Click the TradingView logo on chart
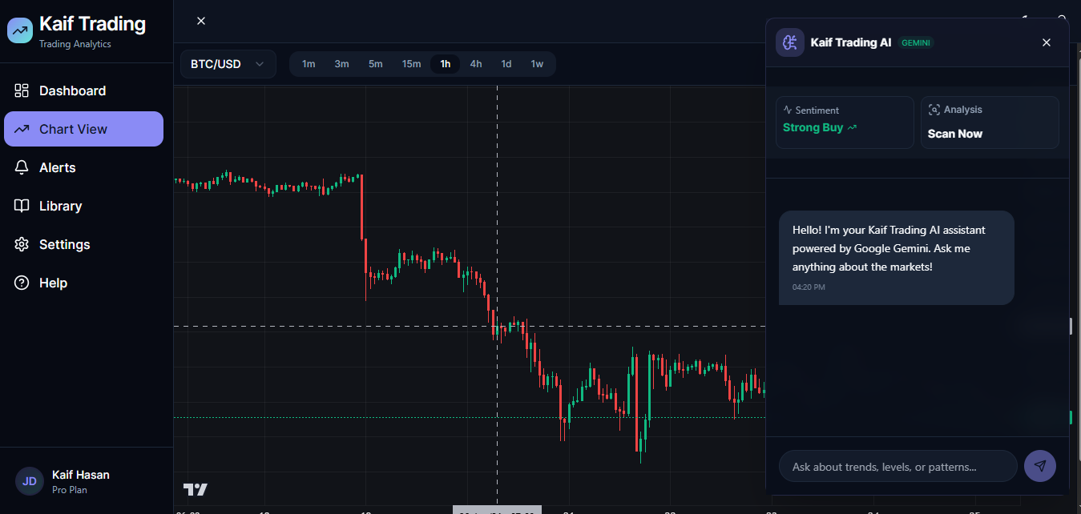This screenshot has height=514, width=1081. pyautogui.click(x=196, y=489)
